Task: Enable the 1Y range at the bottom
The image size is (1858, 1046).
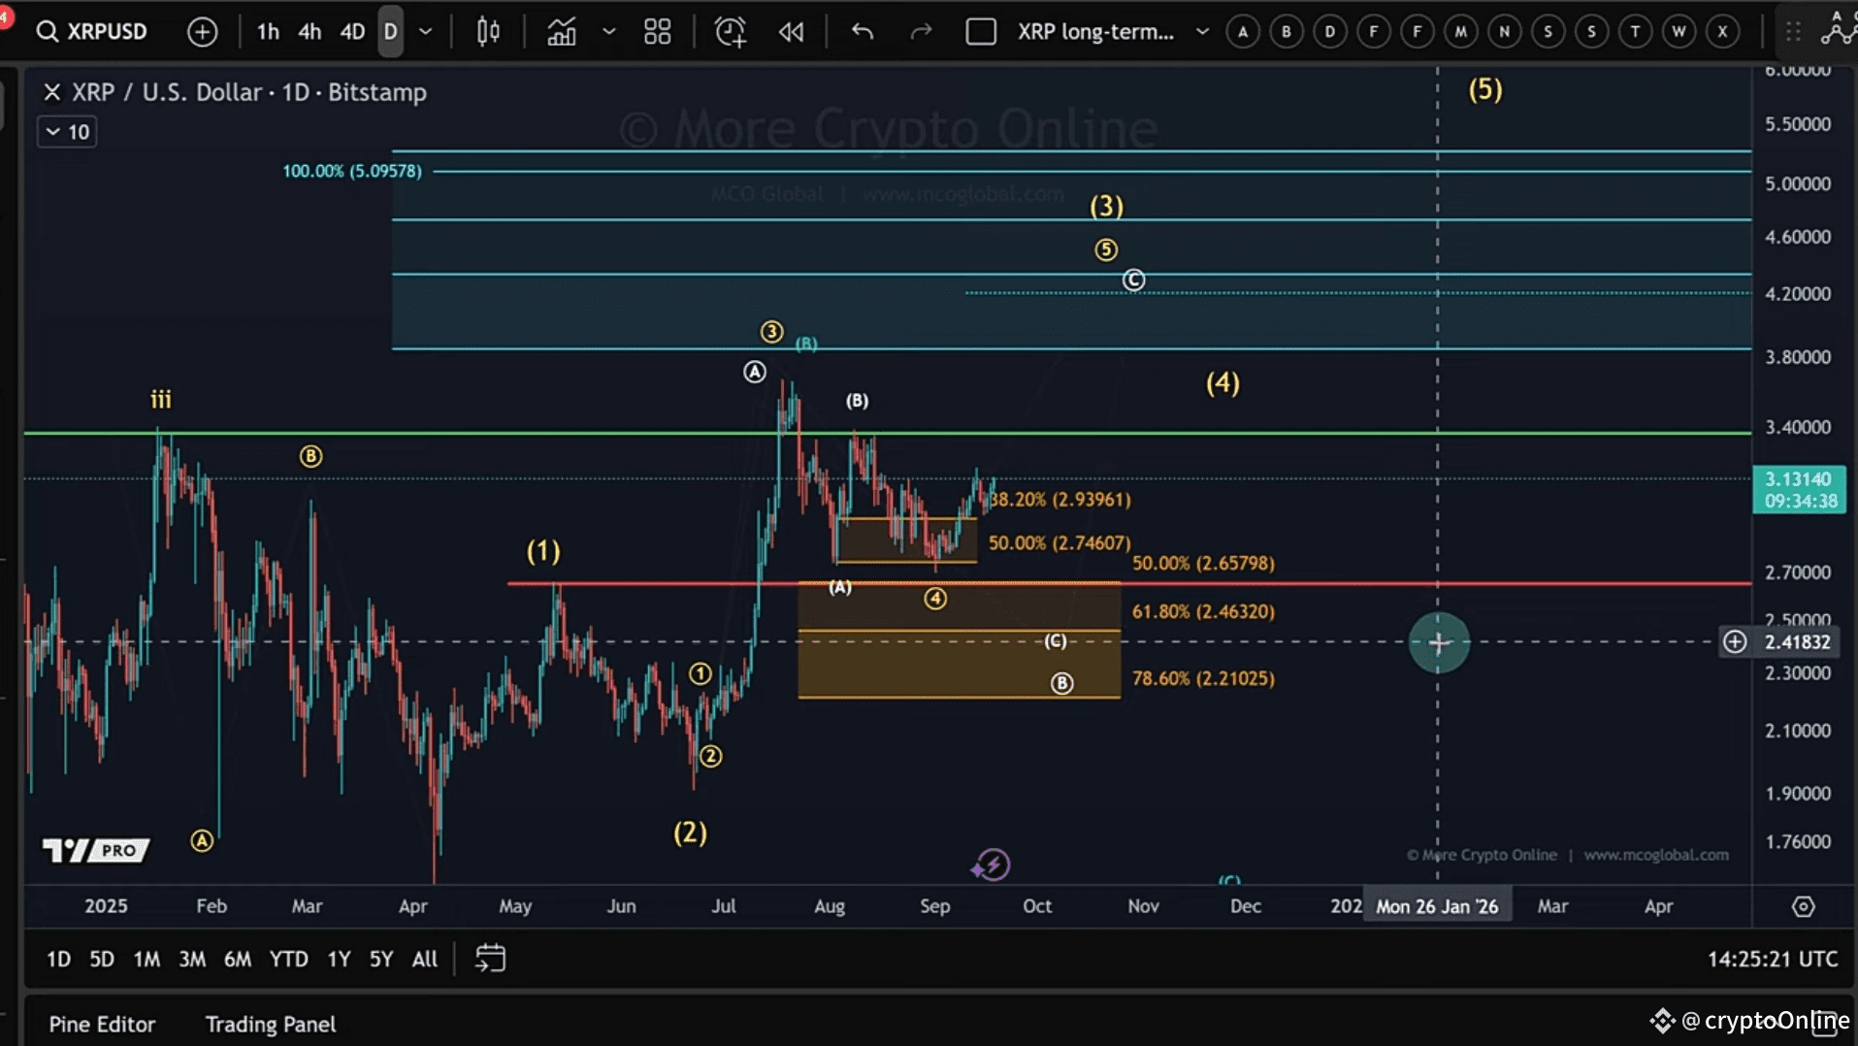Action: pos(339,959)
